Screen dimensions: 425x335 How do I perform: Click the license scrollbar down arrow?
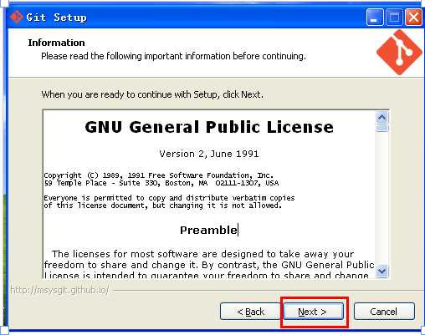pos(381,271)
